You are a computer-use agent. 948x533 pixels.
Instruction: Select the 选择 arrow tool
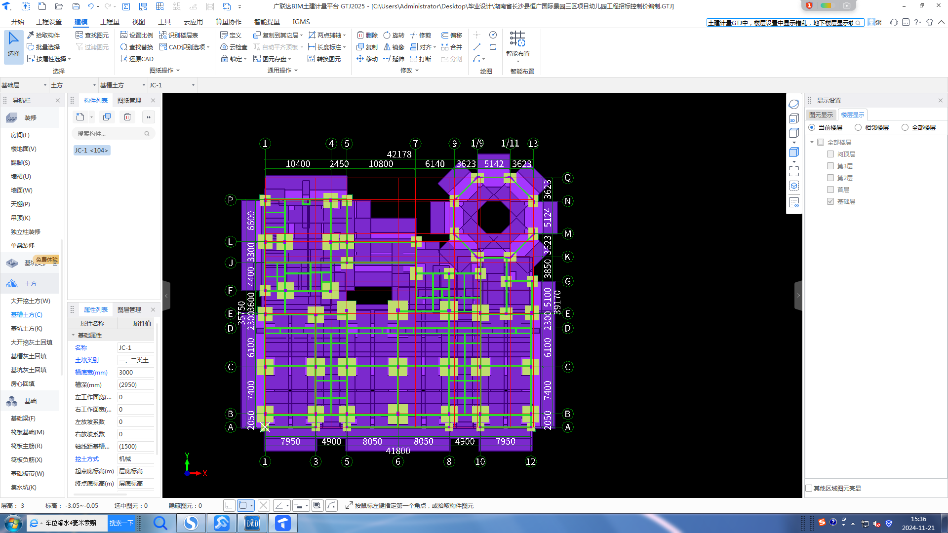(13, 46)
